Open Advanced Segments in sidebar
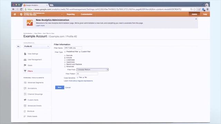Screen dimensions: 221x124 (x=36, y=83)
